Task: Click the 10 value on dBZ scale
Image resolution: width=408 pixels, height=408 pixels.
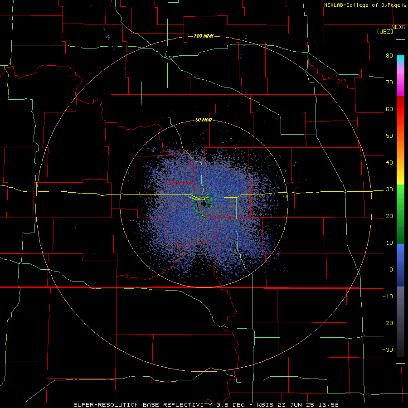Action: (389, 243)
